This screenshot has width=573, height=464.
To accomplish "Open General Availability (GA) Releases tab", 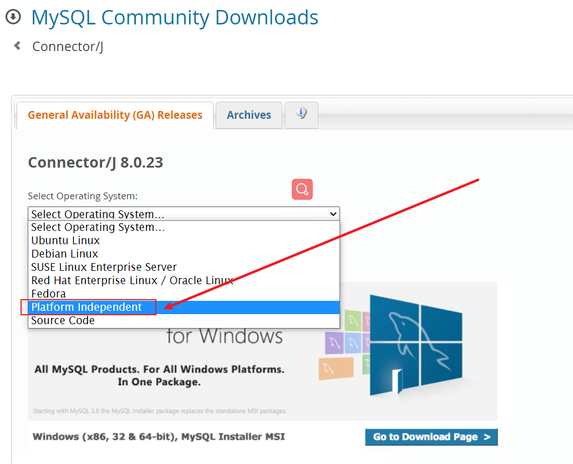I will [115, 115].
